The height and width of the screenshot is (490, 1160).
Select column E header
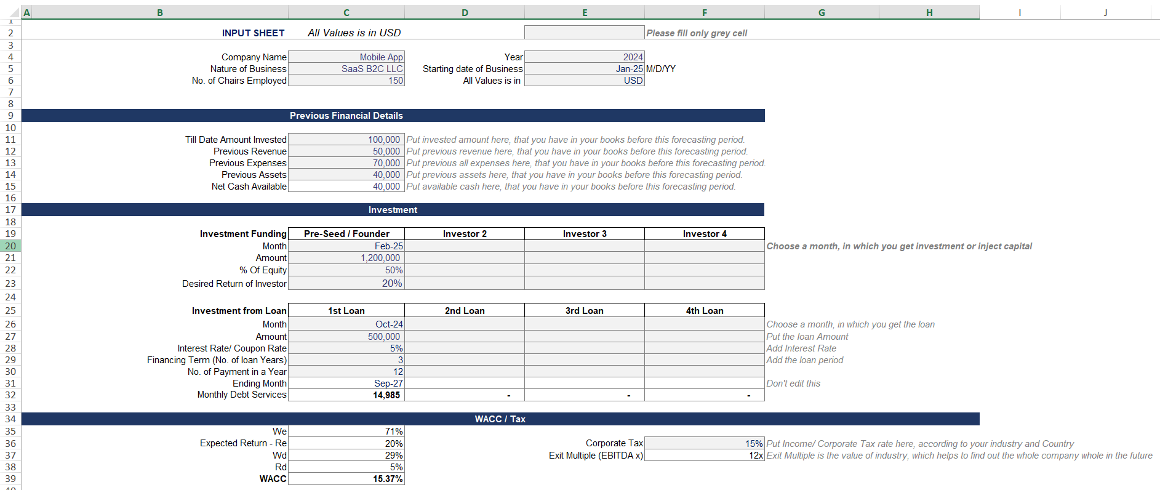(x=585, y=12)
